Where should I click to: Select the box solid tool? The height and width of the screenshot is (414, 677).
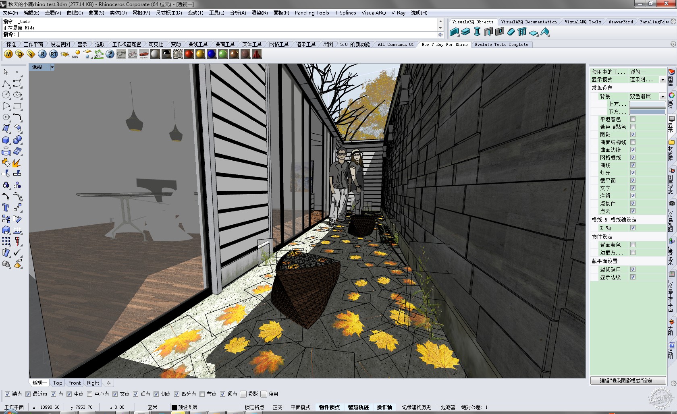tap(6, 140)
